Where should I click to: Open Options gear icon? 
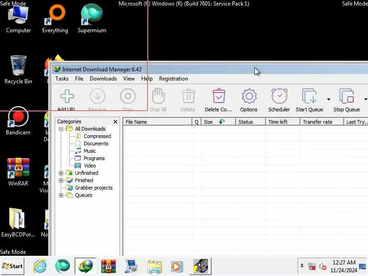click(249, 96)
